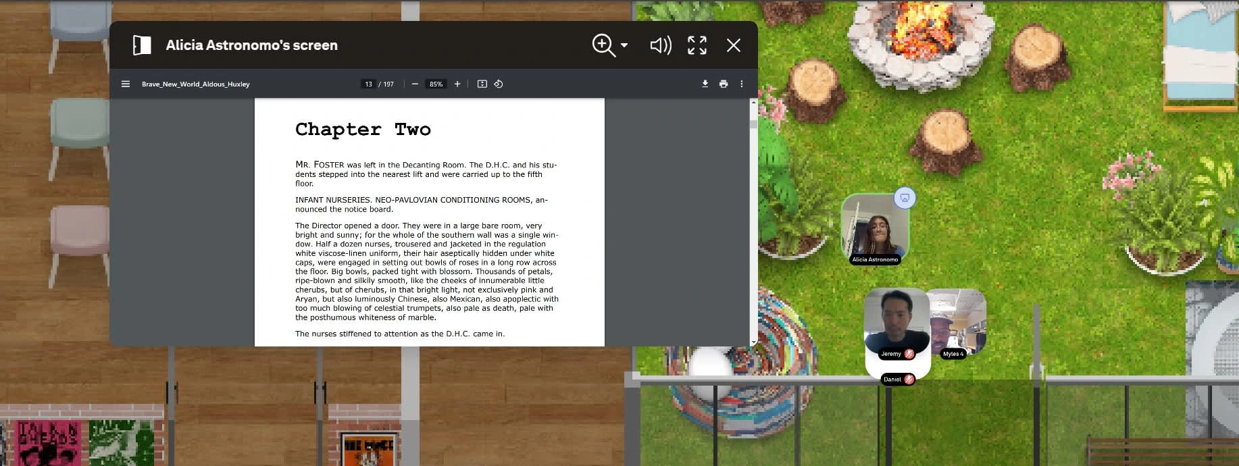
Task: Click the Chapter Two heading
Action: point(363,129)
